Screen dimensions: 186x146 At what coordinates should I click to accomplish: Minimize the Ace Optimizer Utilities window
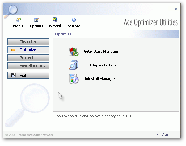[x=171, y=9]
